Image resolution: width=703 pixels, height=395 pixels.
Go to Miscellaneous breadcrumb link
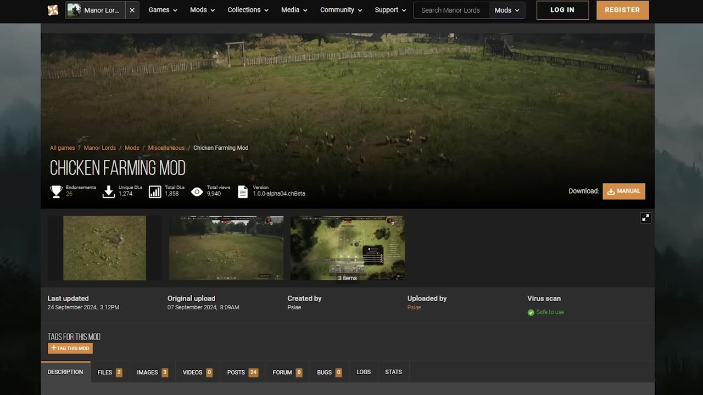166,148
